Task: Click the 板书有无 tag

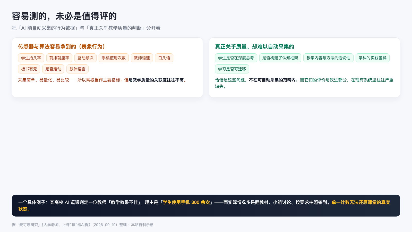Action: (x=29, y=69)
